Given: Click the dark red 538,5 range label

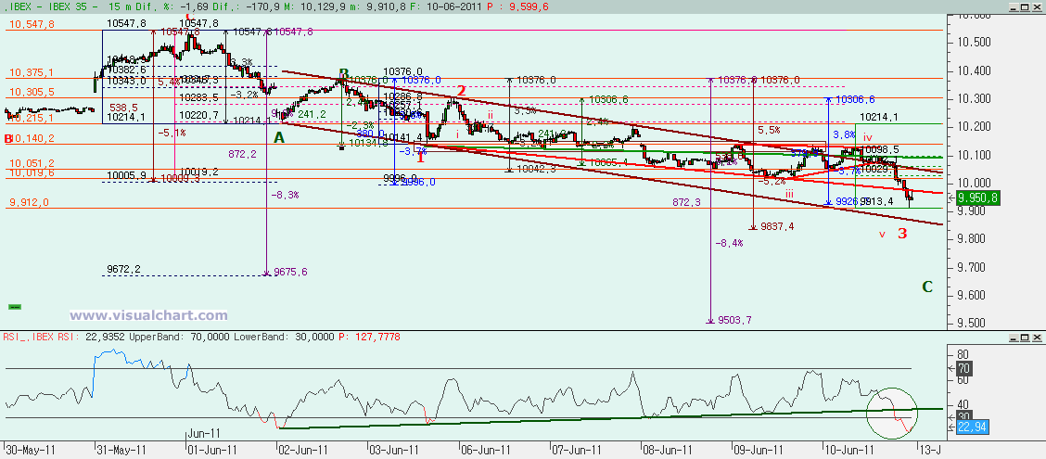Looking at the screenshot, I should coord(123,107).
